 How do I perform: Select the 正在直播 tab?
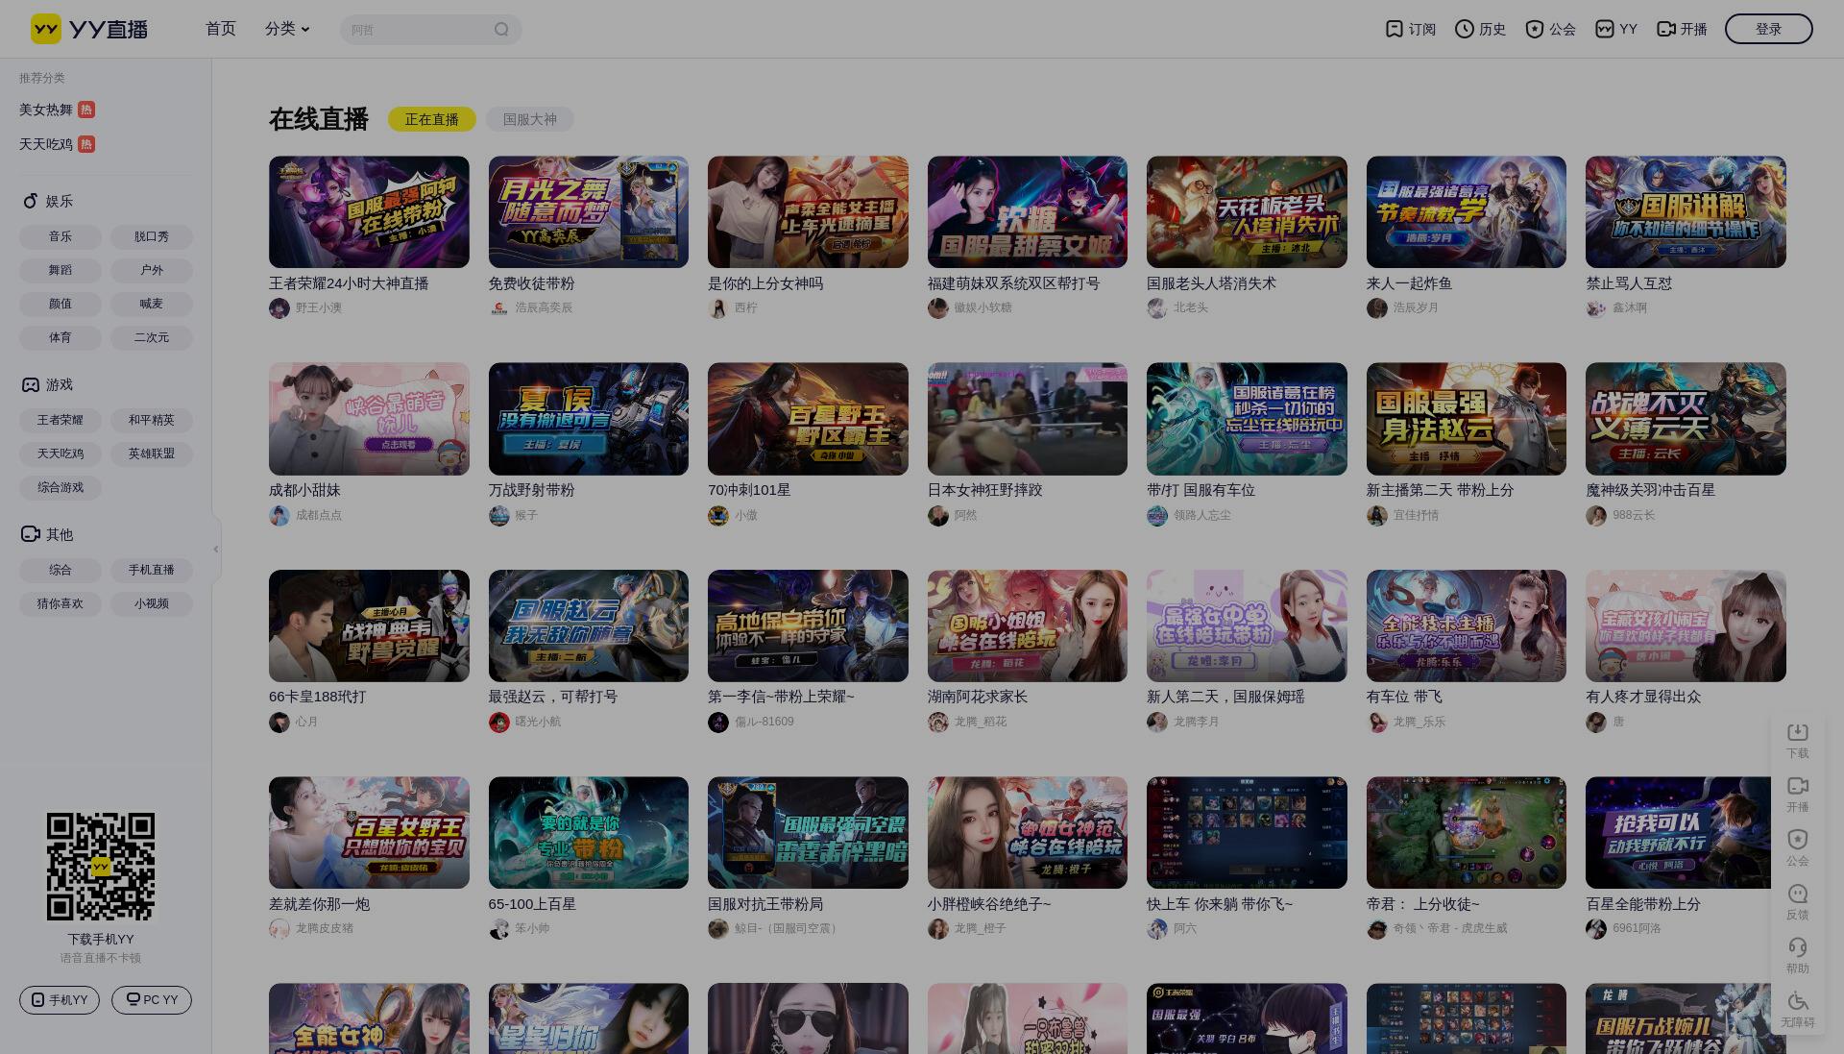click(432, 119)
